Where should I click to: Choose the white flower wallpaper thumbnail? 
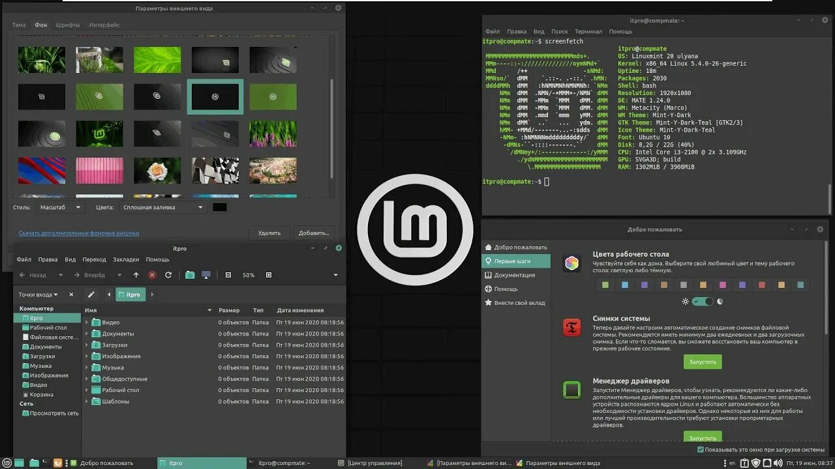pos(157,171)
